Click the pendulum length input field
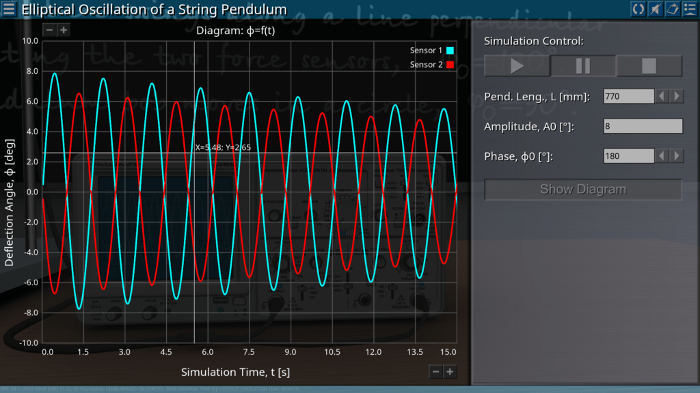The width and height of the screenshot is (700, 393). [628, 96]
